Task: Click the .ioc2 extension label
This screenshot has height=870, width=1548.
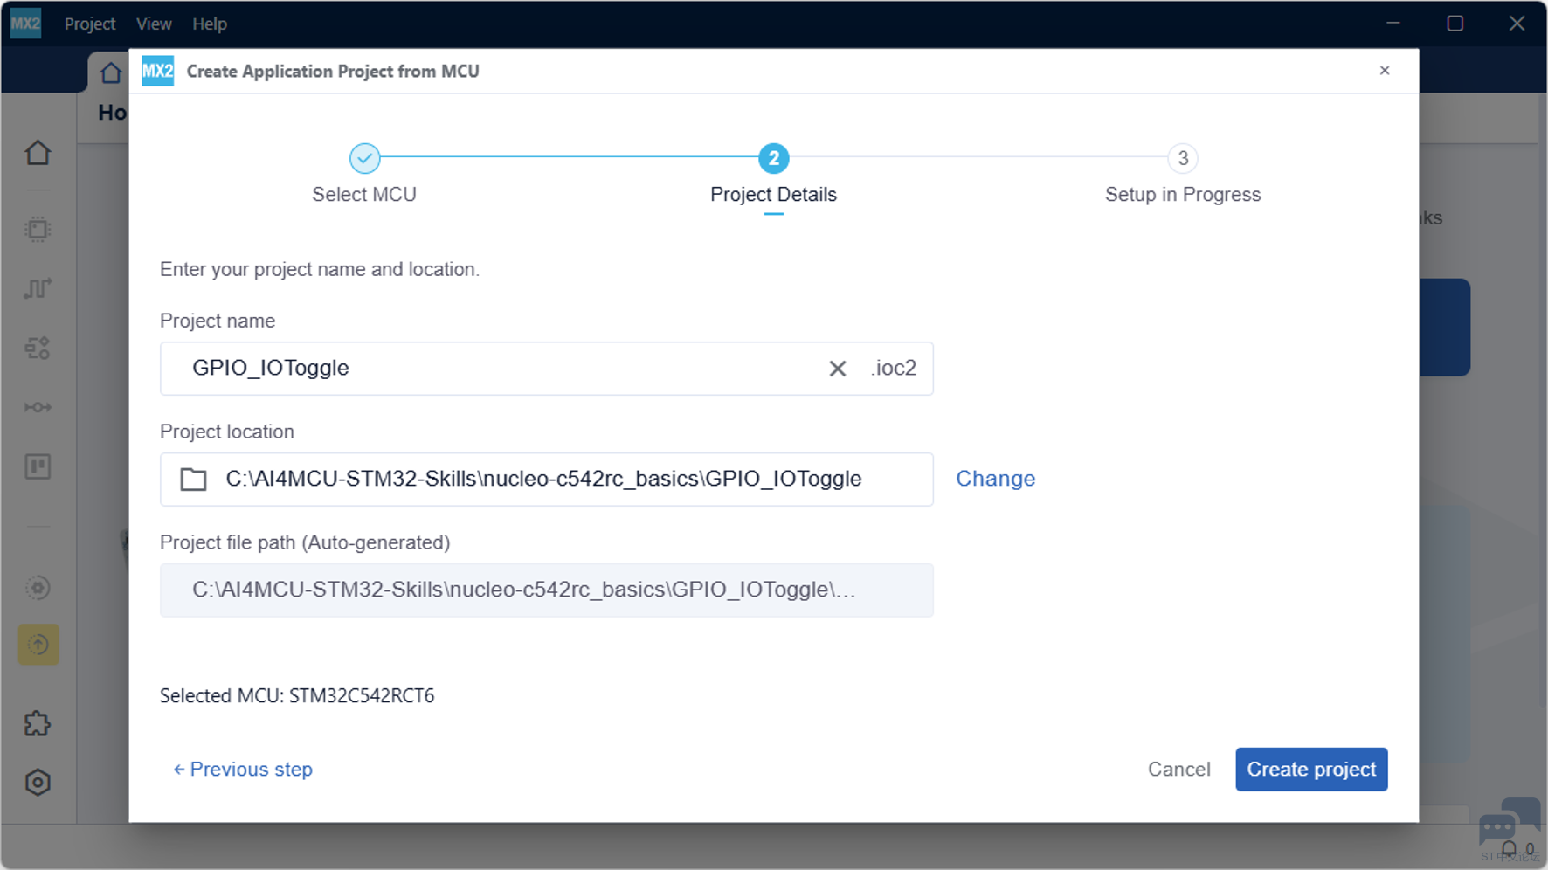Action: click(894, 369)
